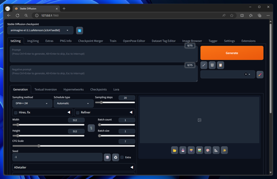This screenshot has height=179, width=277.
Task: Open browser favorites list icon
Action: (x=251, y=16)
